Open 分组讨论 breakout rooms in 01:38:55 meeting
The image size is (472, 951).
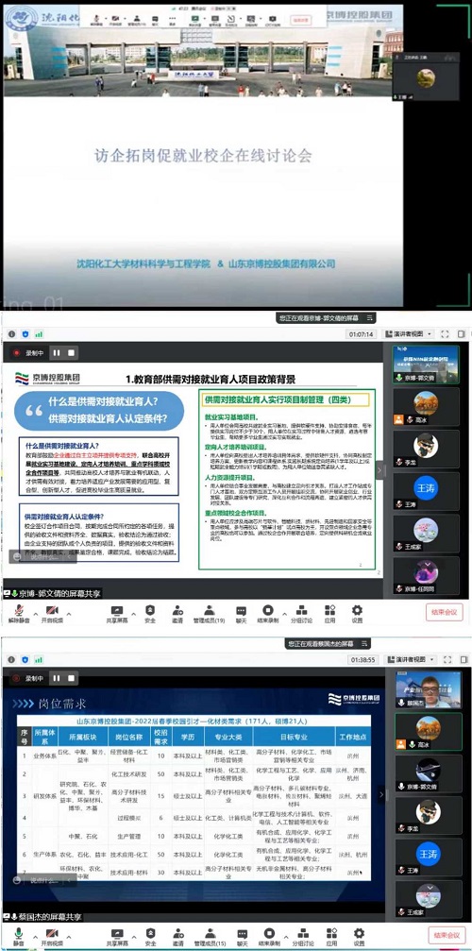pyautogui.click(x=302, y=937)
